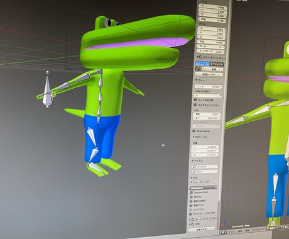Click the Clip 開始 field showing 0.100
This screenshot has height=239, width=289.
click(x=207, y=114)
